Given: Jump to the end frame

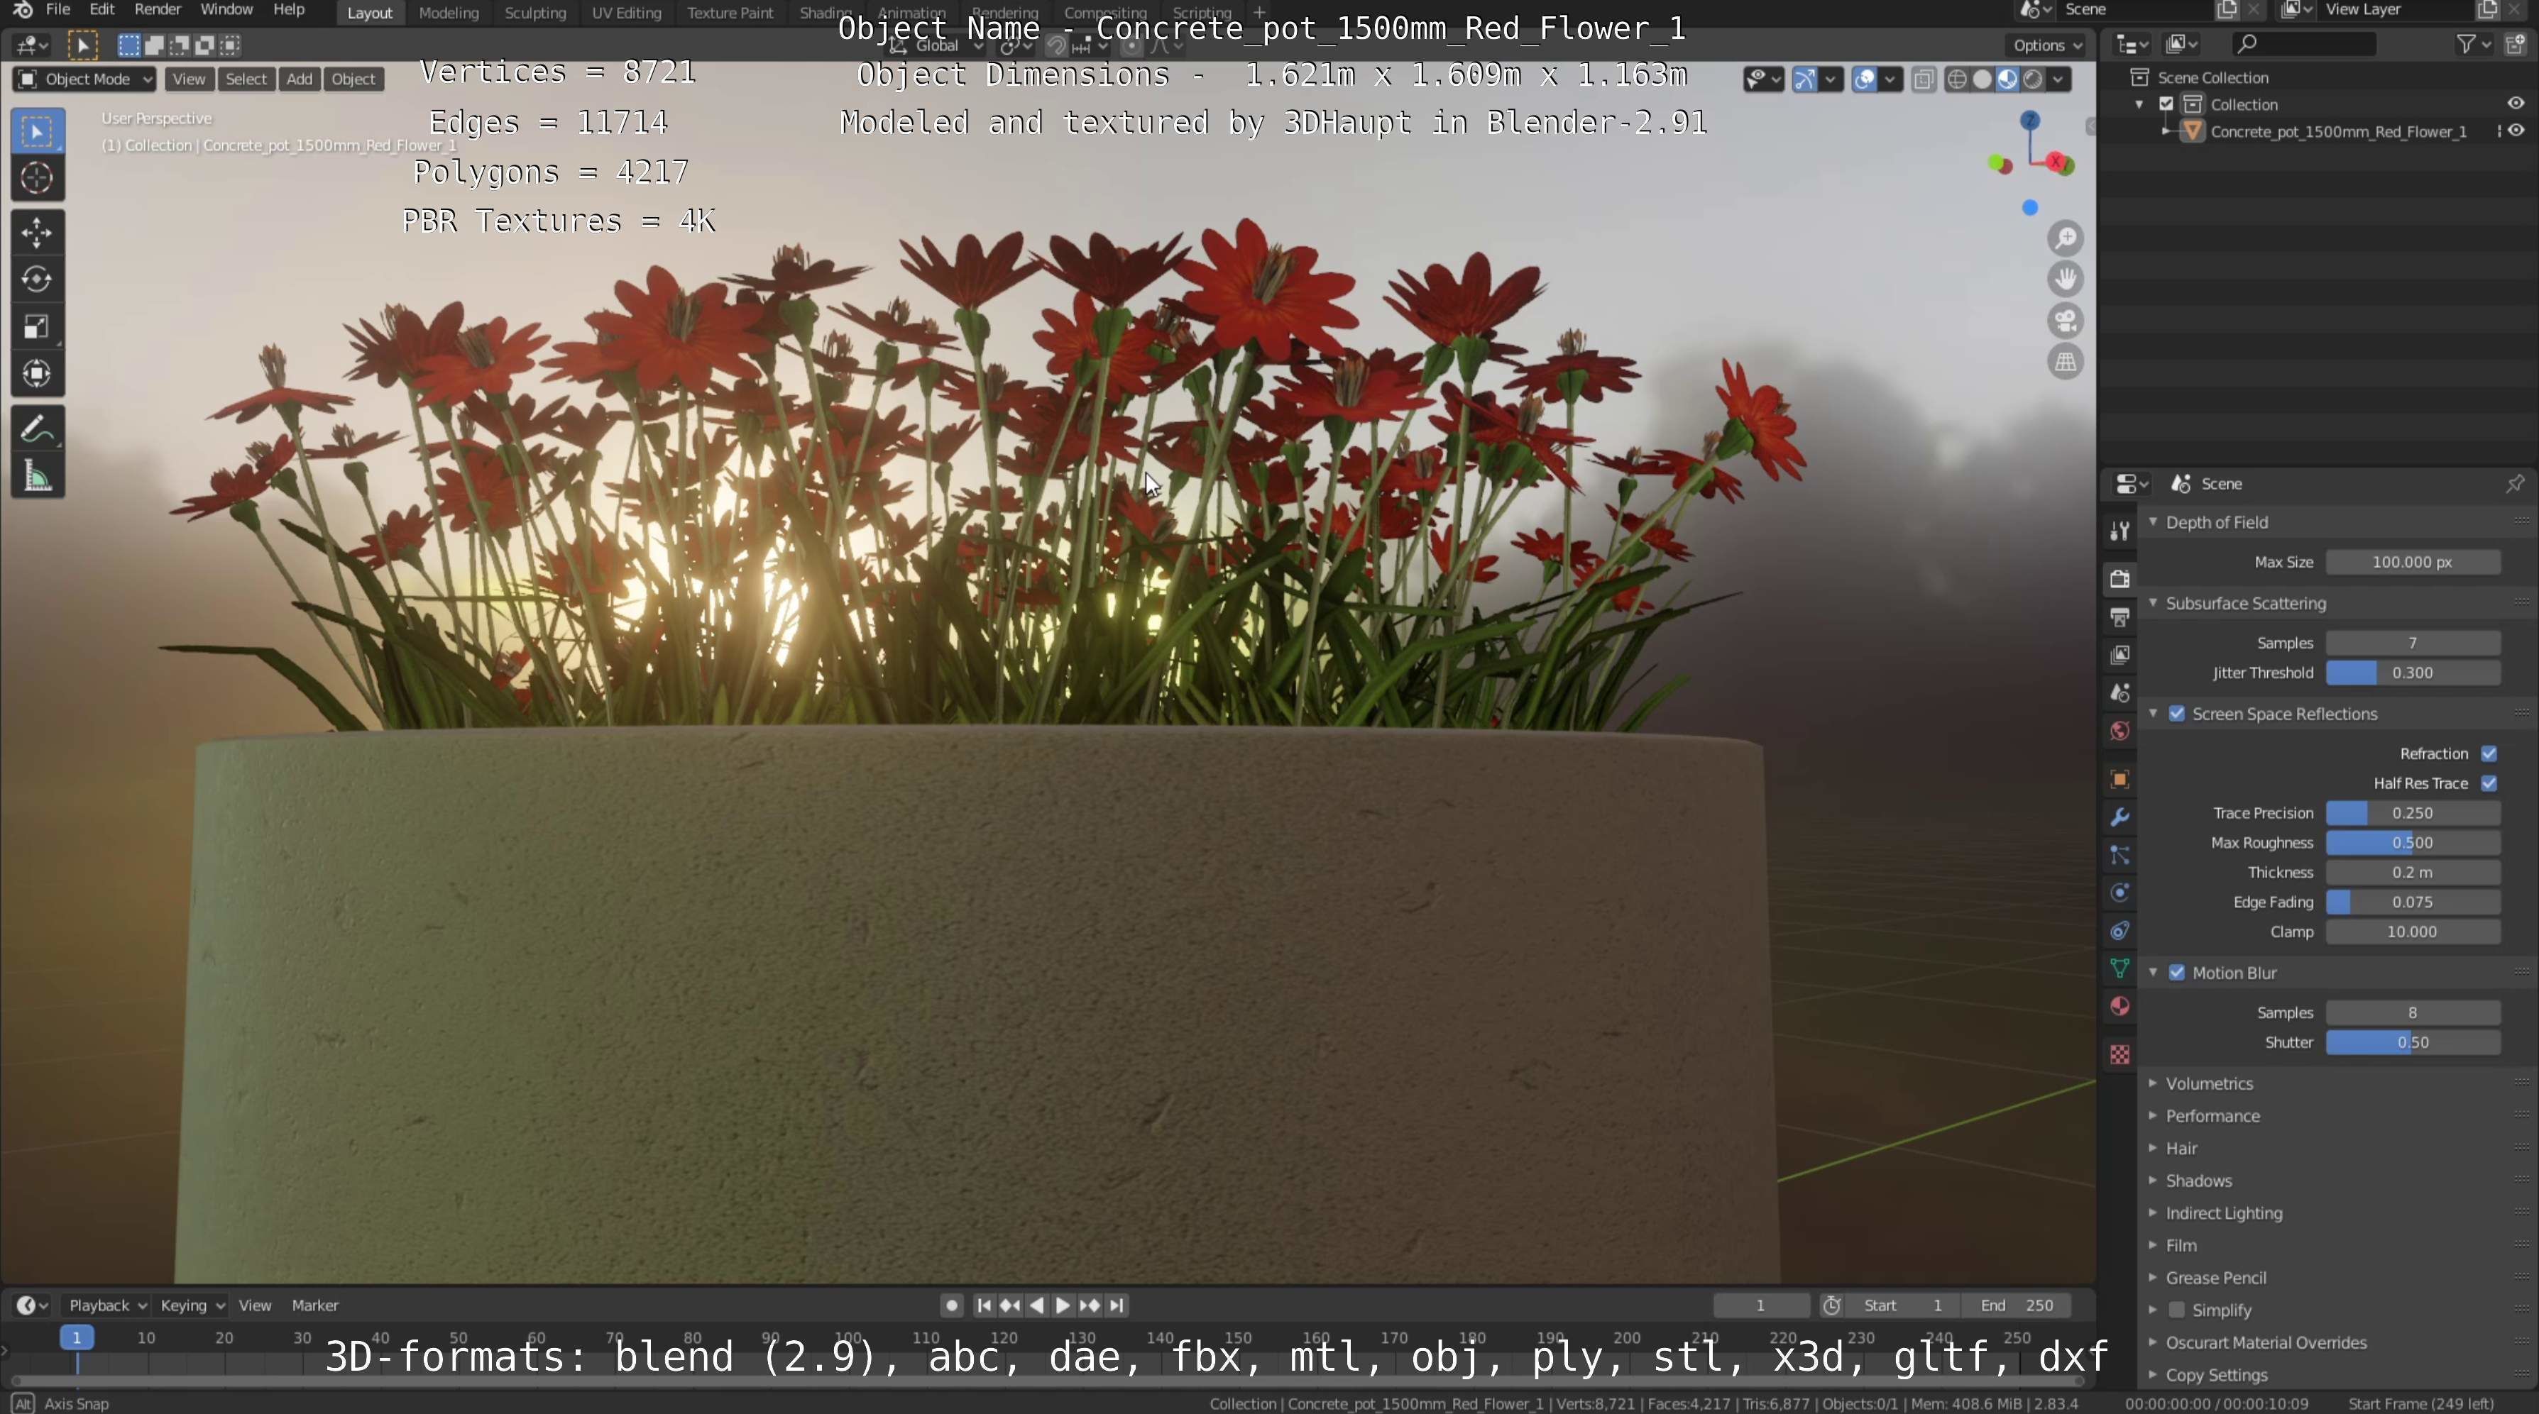Looking at the screenshot, I should pyautogui.click(x=1117, y=1305).
